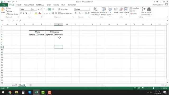Click decrease indent icon

[53, 13]
